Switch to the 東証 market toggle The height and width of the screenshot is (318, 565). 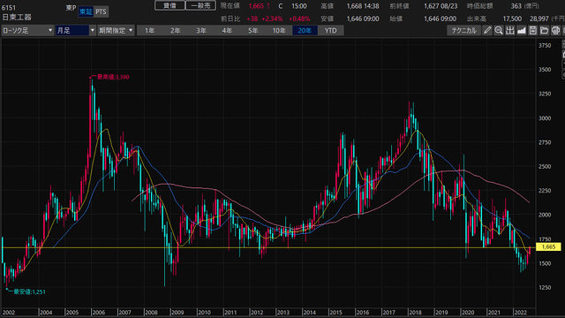[x=86, y=11]
